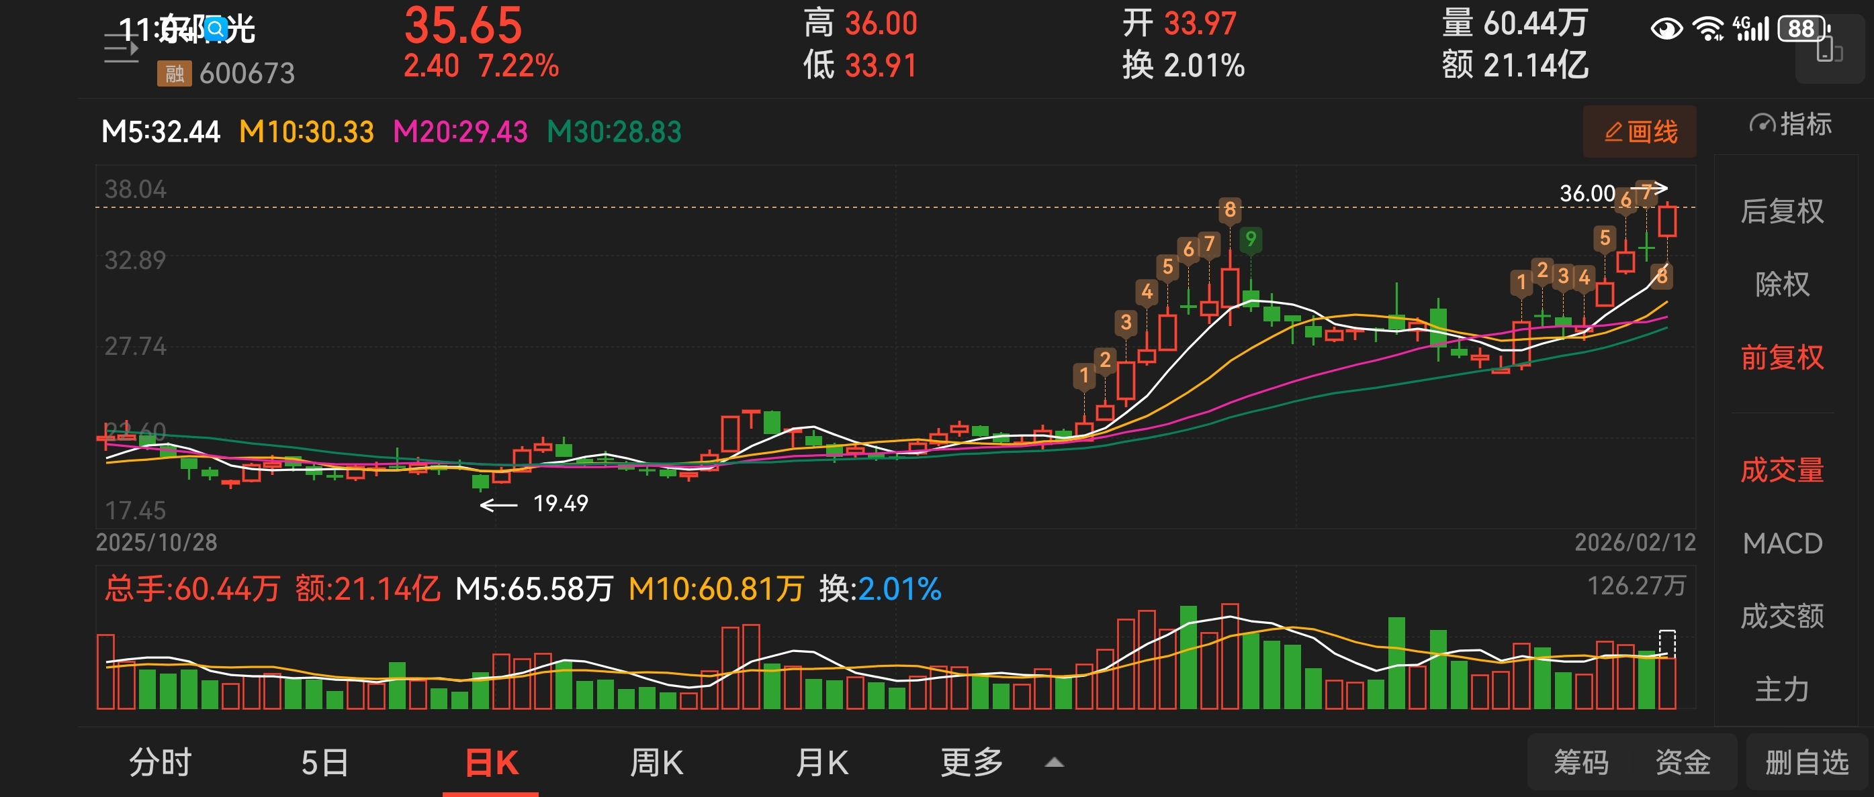Tap the blue search magnifier icon

tap(216, 29)
